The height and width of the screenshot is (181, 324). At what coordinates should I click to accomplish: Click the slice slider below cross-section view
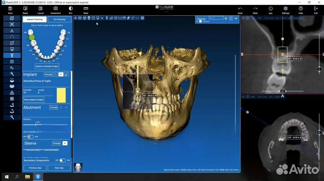coord(283,91)
